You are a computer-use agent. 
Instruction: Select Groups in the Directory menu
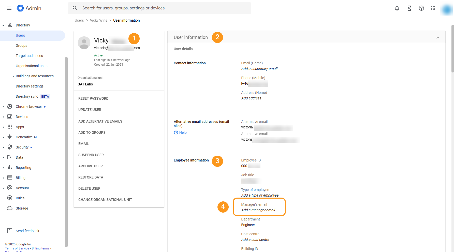[x=21, y=46]
